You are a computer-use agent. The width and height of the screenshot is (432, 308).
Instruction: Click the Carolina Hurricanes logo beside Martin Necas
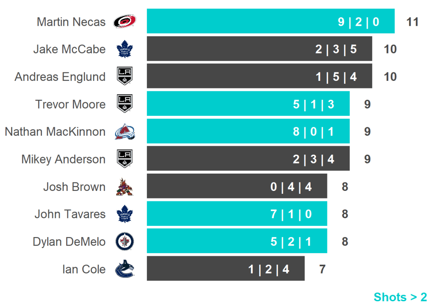[124, 21]
